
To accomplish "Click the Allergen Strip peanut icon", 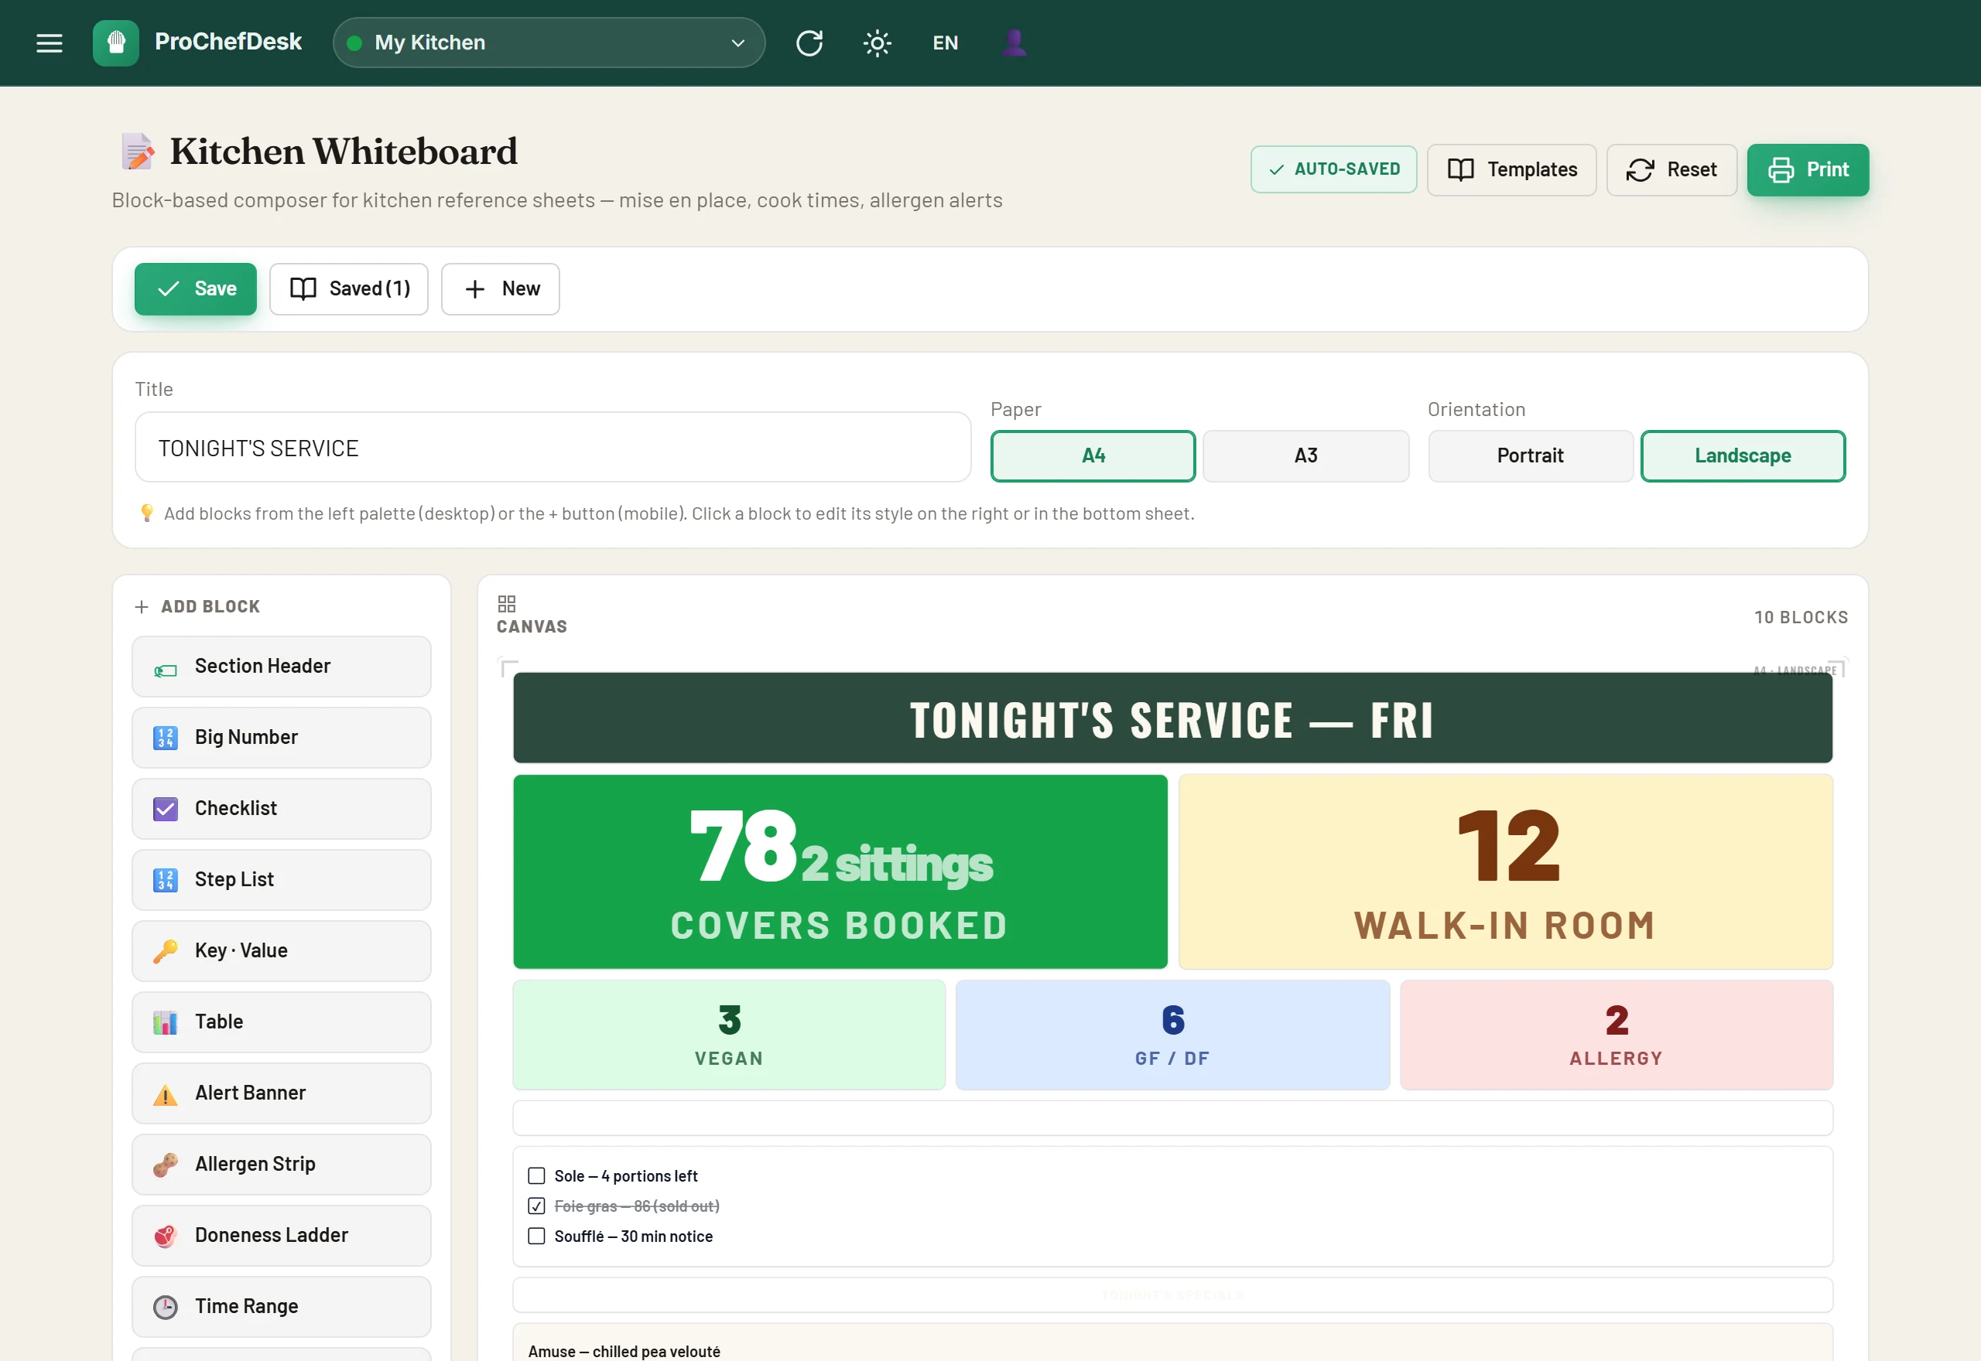I will pyautogui.click(x=166, y=1165).
